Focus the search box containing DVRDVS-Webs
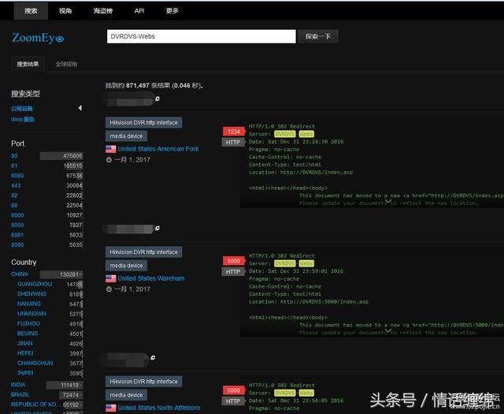 202,36
